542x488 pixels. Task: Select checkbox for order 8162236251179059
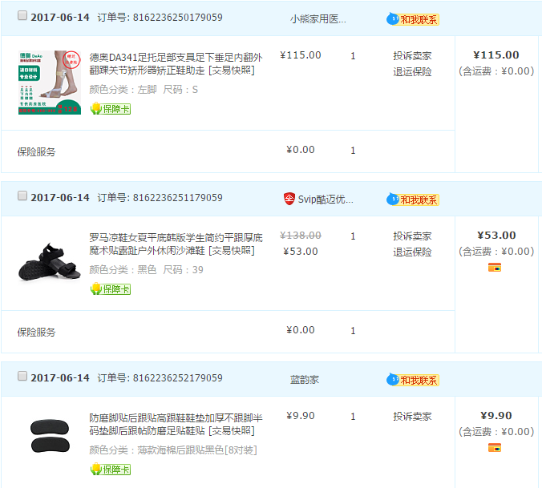tap(22, 196)
